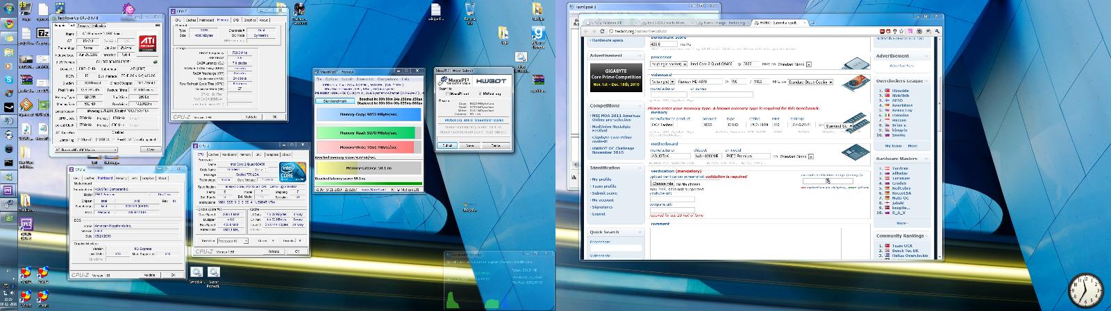1111x311 pixels.
Task: Switch to Validation tab in GPU-Z
Action: coord(99,26)
